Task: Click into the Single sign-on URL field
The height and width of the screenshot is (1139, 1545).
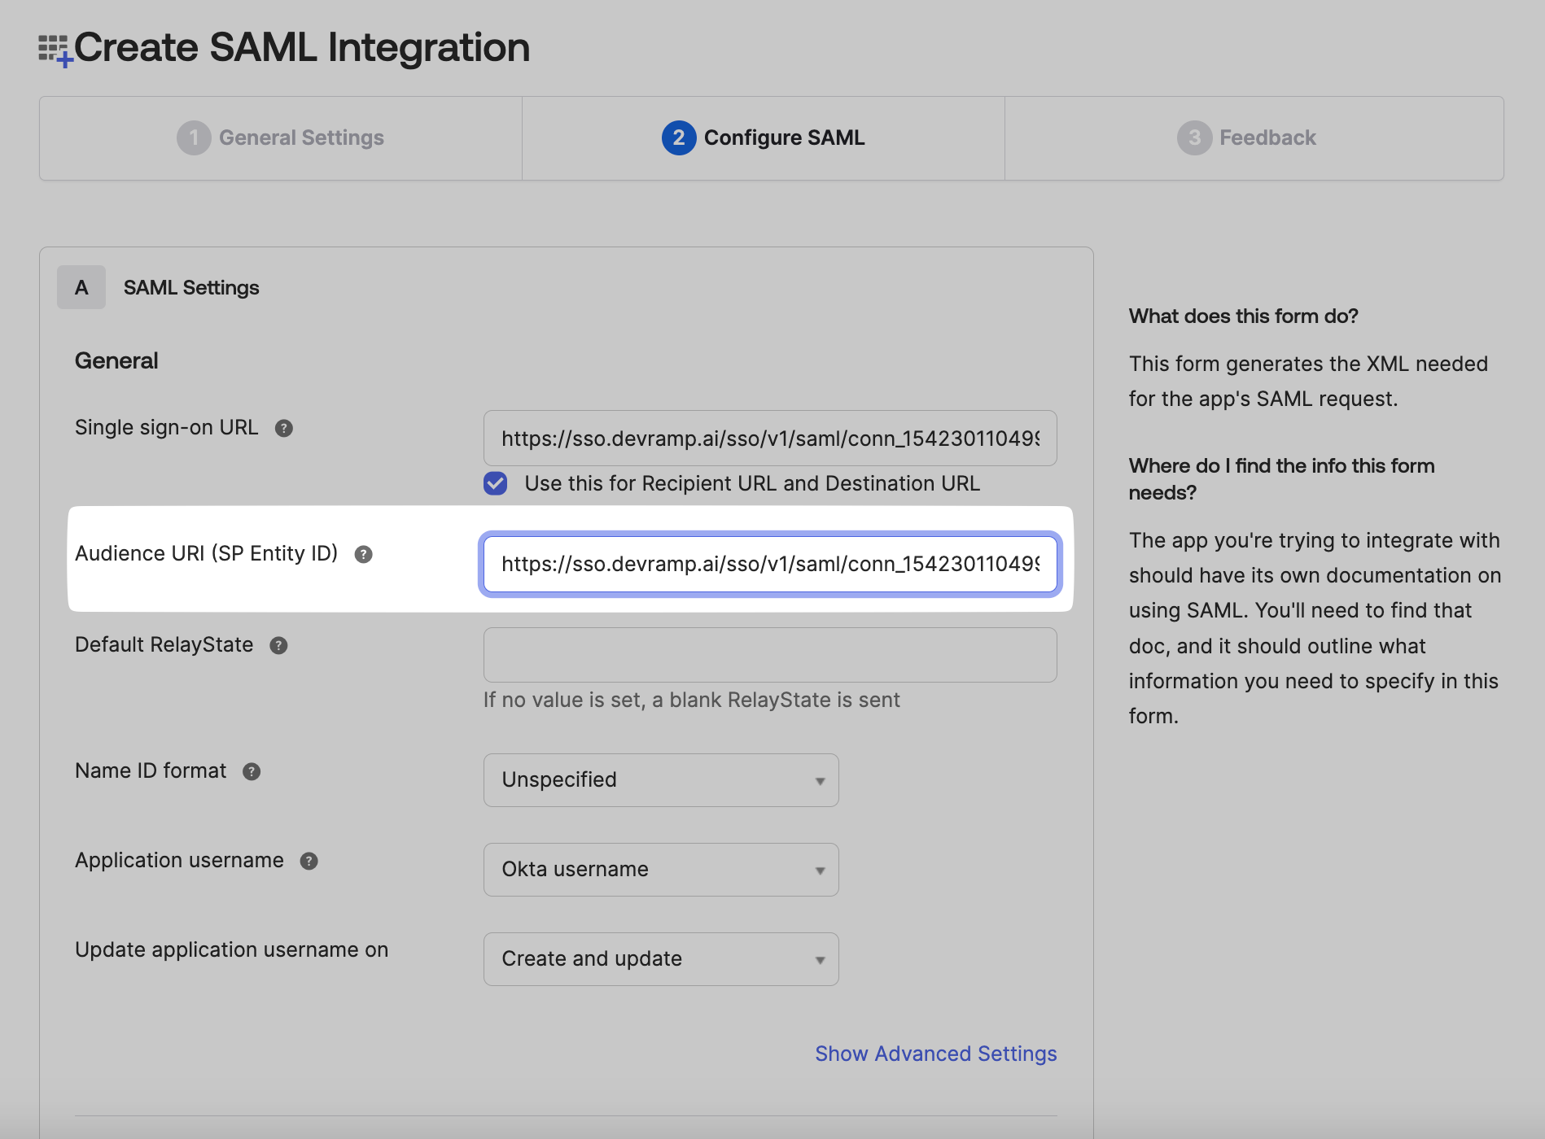Action: (x=769, y=439)
